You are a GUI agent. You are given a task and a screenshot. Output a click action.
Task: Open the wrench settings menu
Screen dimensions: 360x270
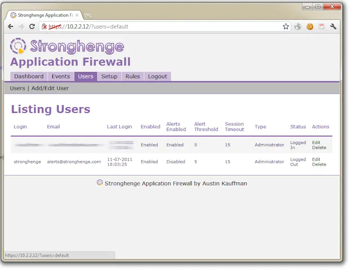333,27
